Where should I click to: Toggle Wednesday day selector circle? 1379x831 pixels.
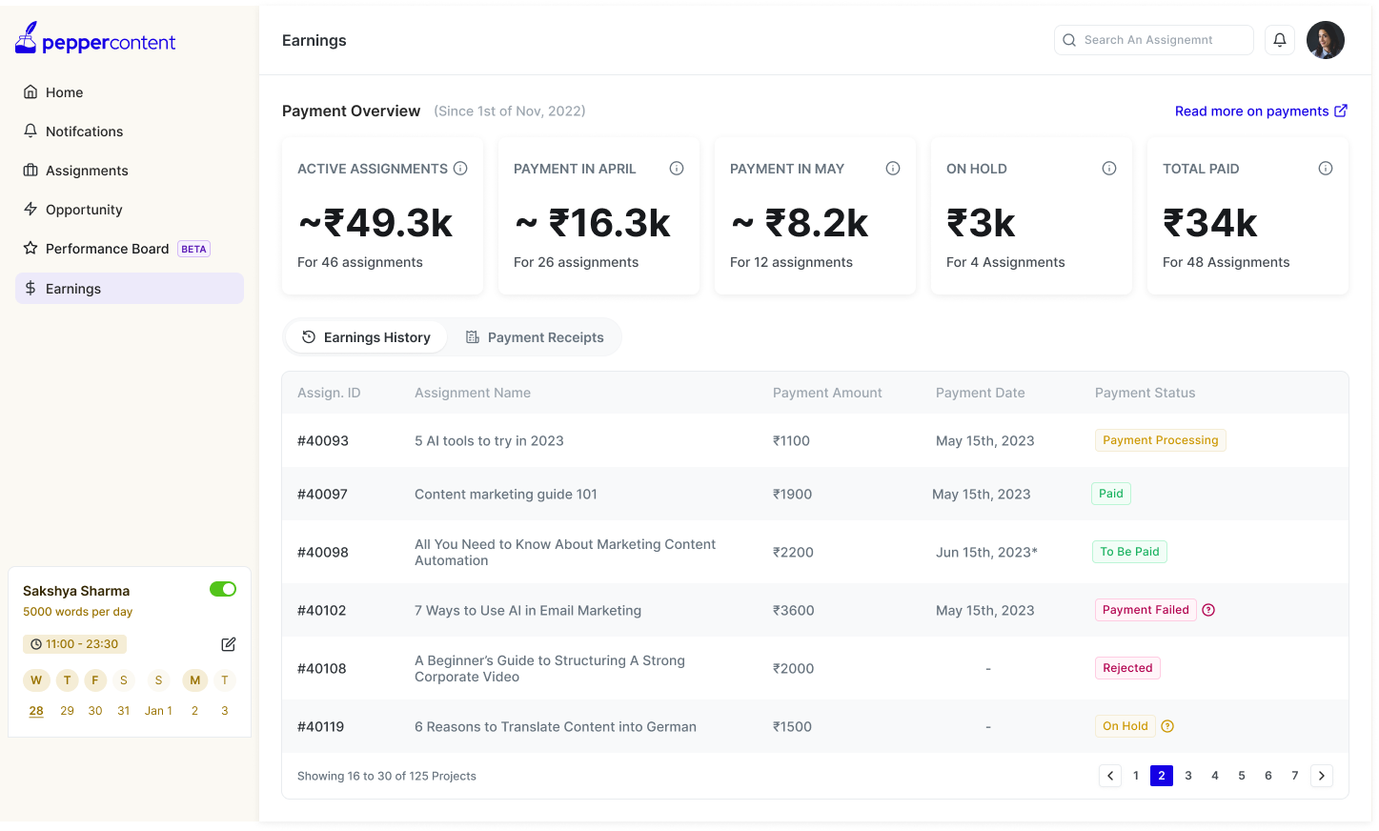pos(36,680)
